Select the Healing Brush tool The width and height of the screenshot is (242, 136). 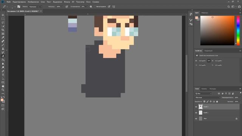pyautogui.click(x=3, y=41)
